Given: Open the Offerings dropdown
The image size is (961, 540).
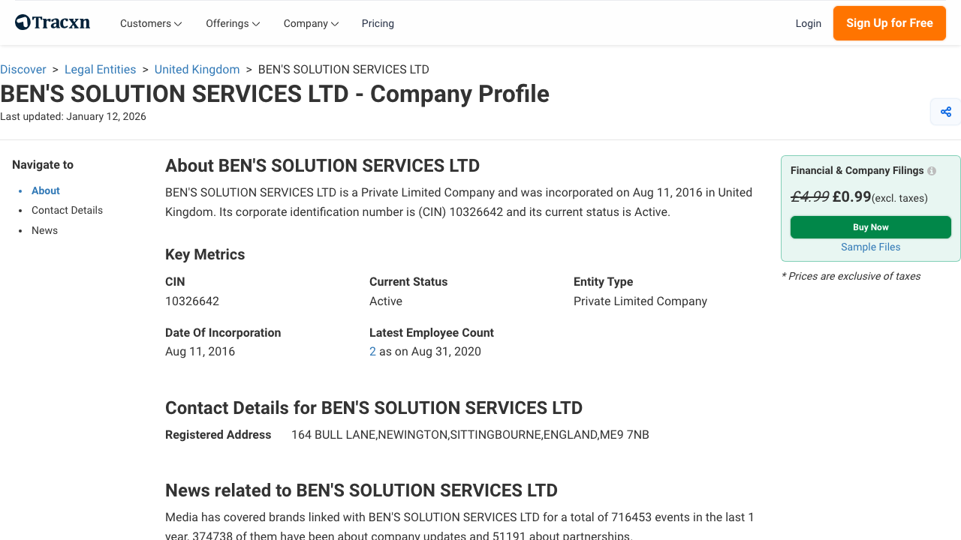Looking at the screenshot, I should pos(232,23).
